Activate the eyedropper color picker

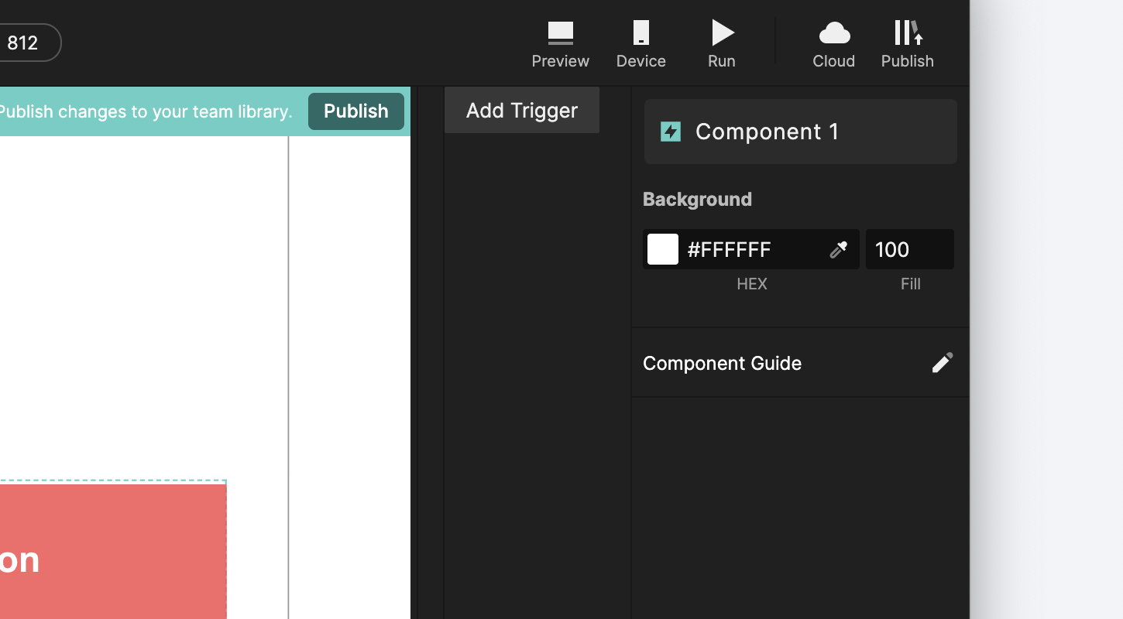click(838, 249)
